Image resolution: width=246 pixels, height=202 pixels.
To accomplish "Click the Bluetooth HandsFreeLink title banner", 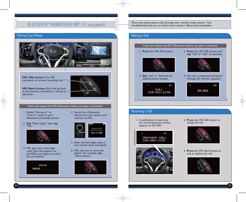I will [66, 25].
